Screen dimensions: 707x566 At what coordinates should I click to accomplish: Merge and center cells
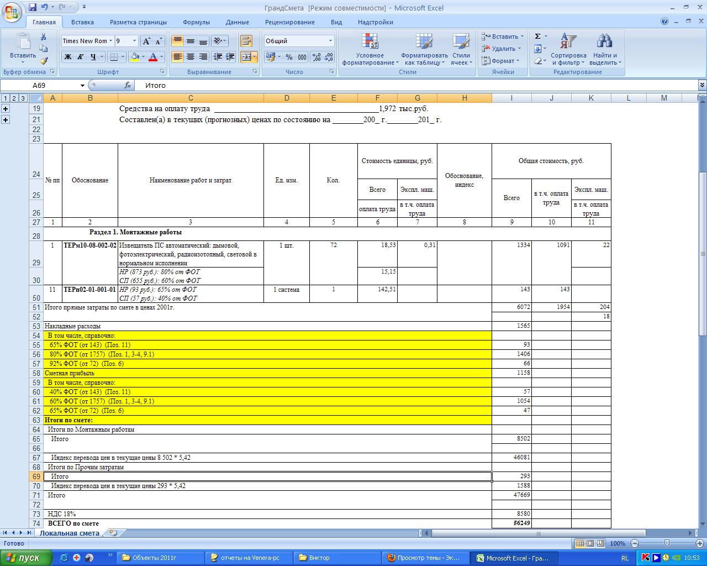point(246,56)
